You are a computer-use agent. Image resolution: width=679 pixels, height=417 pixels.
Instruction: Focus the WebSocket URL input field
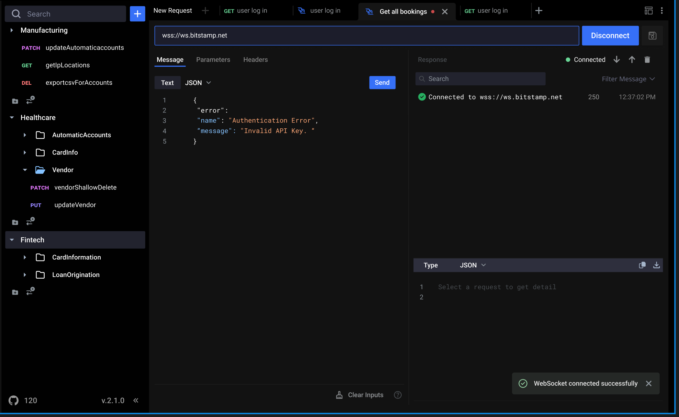coord(367,36)
